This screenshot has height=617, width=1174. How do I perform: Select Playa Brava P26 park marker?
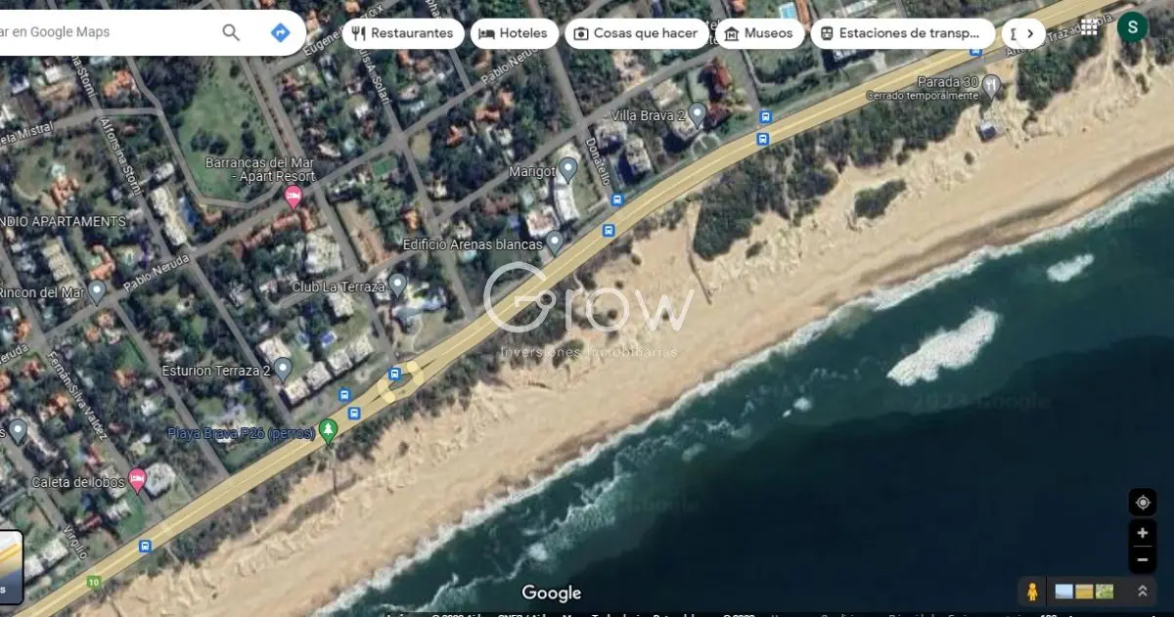330,431
